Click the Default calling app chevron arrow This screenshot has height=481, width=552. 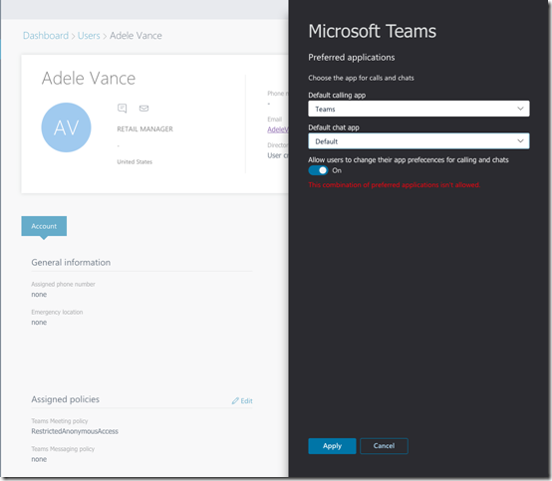520,109
